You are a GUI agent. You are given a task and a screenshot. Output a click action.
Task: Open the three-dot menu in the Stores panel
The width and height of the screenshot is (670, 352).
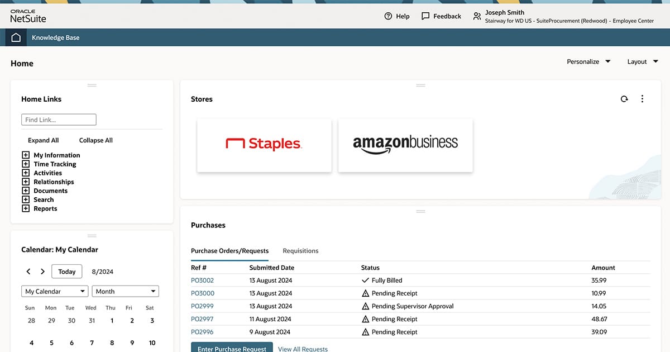coord(642,98)
